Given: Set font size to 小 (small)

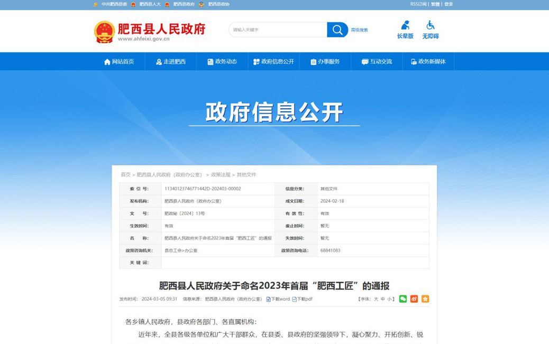Looking at the screenshot, I should pos(389,299).
